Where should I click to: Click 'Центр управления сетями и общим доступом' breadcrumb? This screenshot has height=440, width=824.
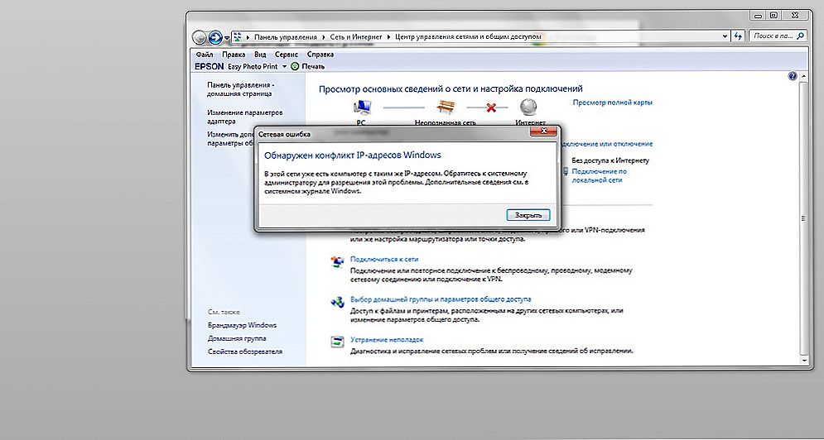click(x=468, y=36)
